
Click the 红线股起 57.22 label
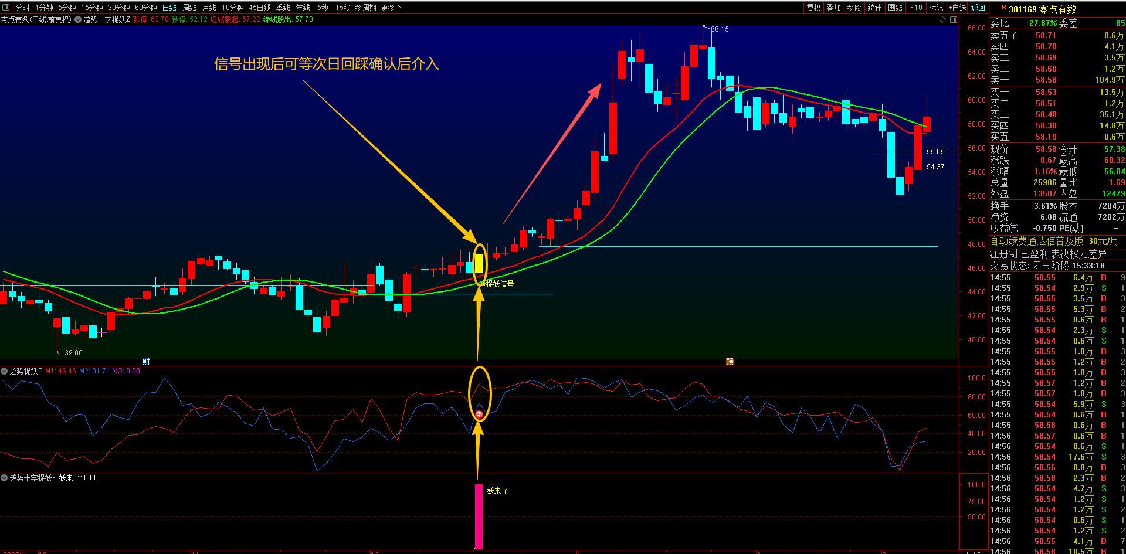tap(235, 19)
